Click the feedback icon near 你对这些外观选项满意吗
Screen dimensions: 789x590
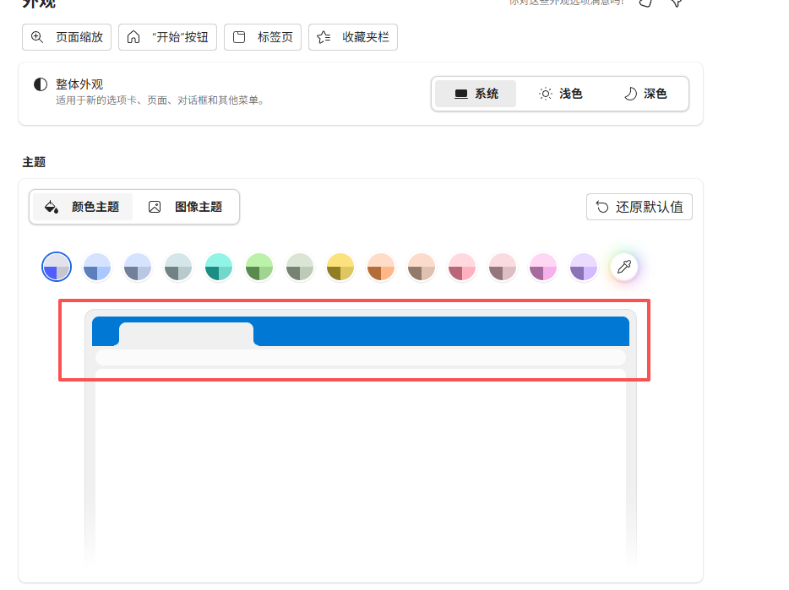click(x=644, y=3)
